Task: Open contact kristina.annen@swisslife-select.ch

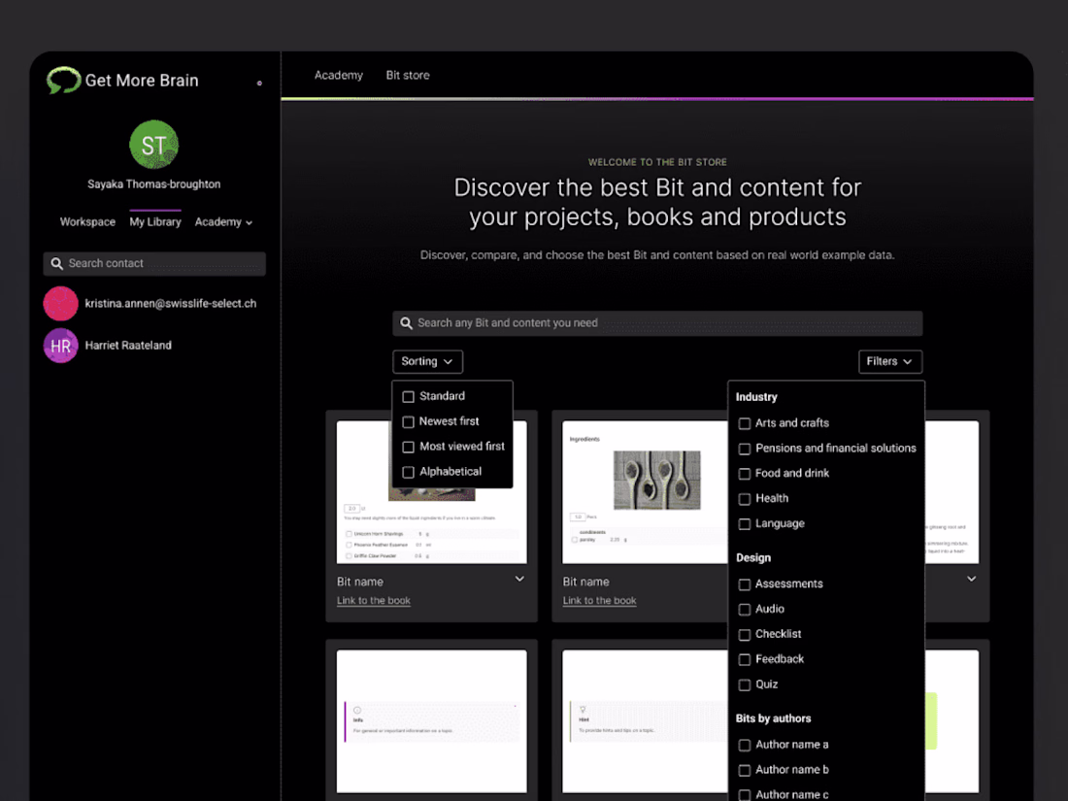Action: 171,304
